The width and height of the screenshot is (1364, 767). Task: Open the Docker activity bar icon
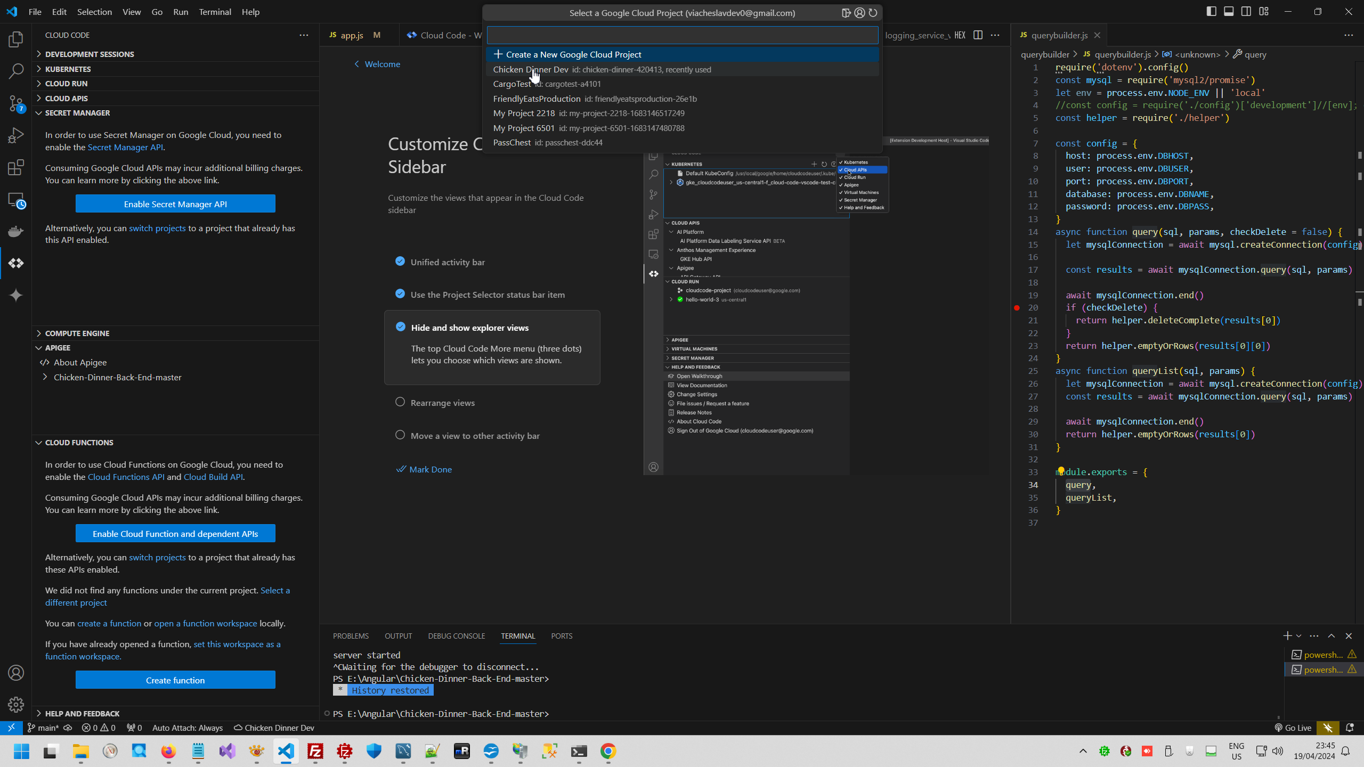(x=16, y=231)
